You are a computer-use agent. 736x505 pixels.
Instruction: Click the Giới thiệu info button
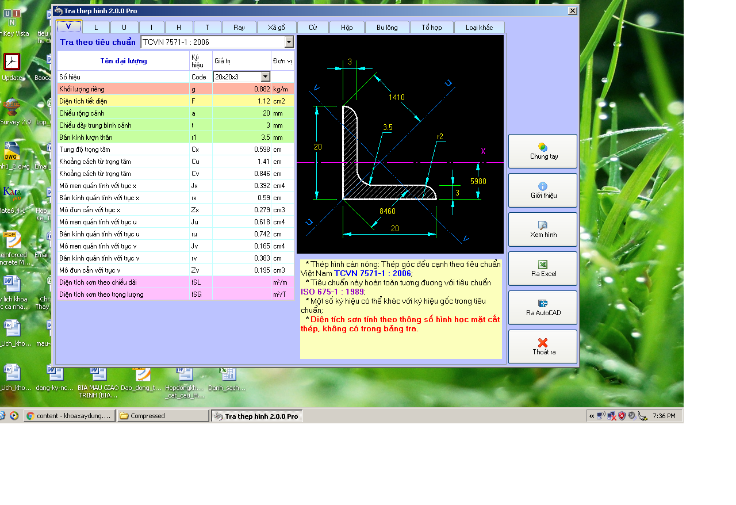pos(543,190)
